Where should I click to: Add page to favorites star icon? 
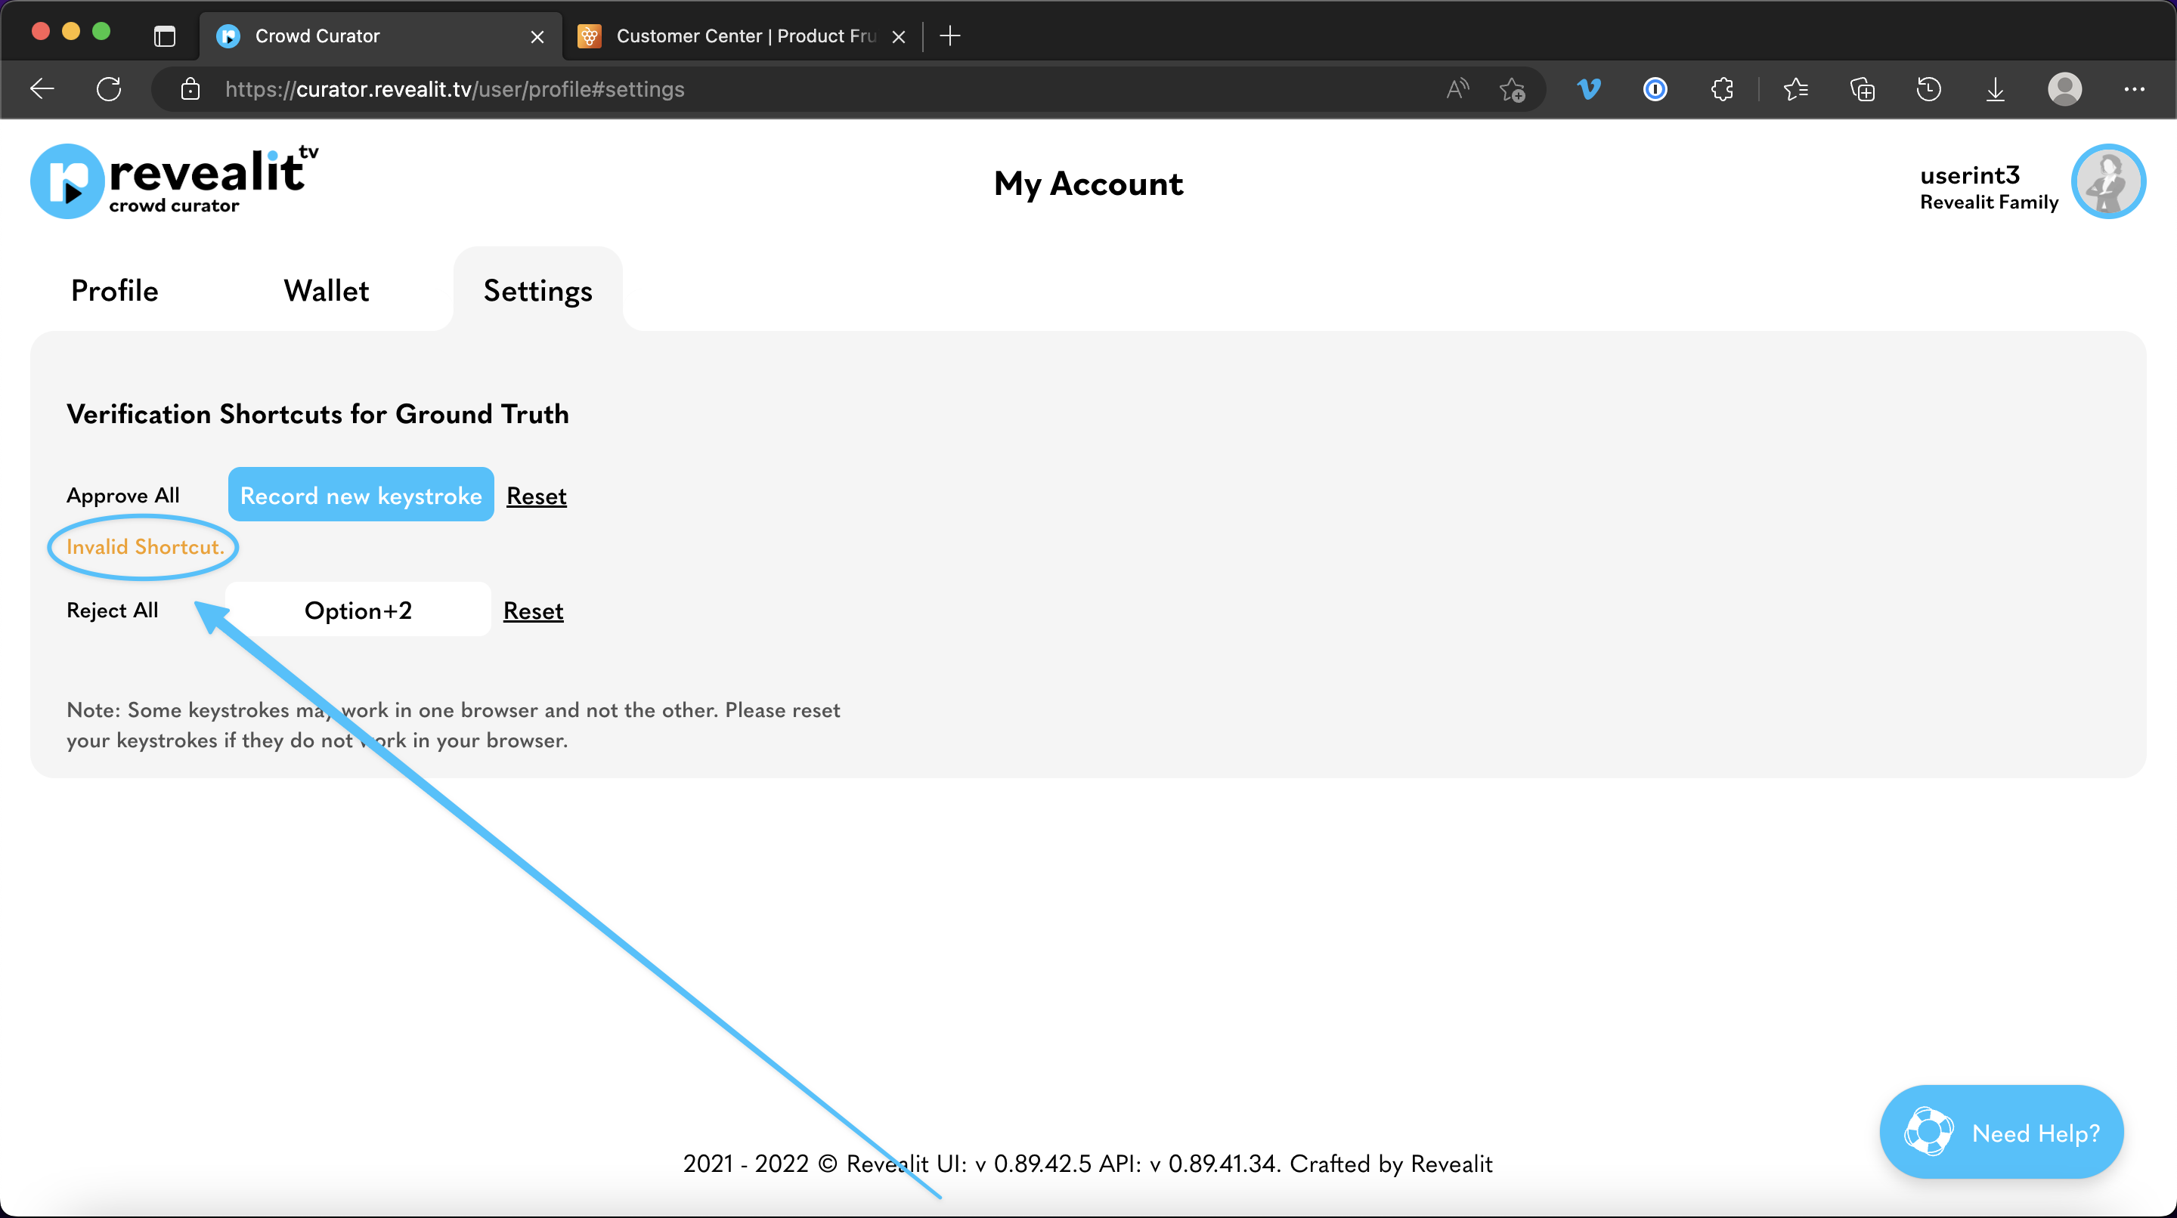tap(1512, 88)
